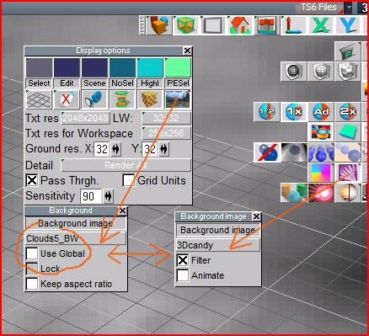369x336 pixels.
Task: Click the Clouds5_BW background image button
Action: click(76, 238)
